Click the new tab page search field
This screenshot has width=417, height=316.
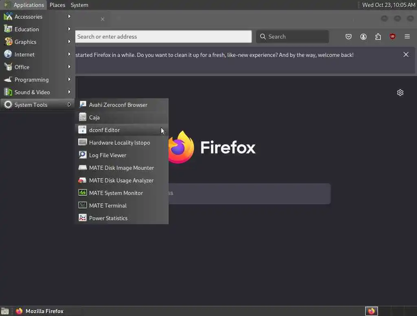tap(250, 193)
